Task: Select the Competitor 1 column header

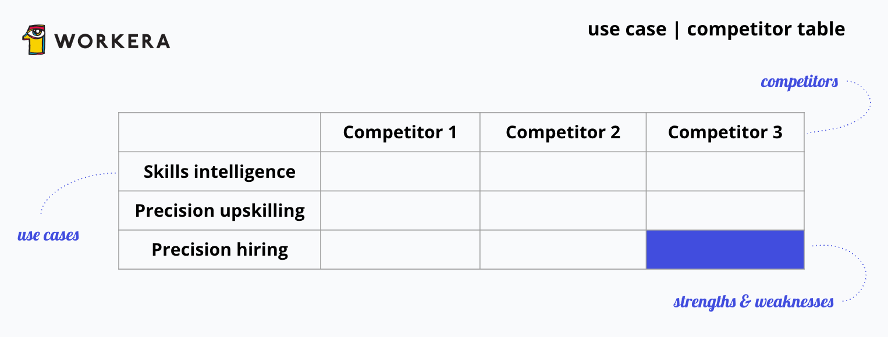Action: (x=400, y=132)
